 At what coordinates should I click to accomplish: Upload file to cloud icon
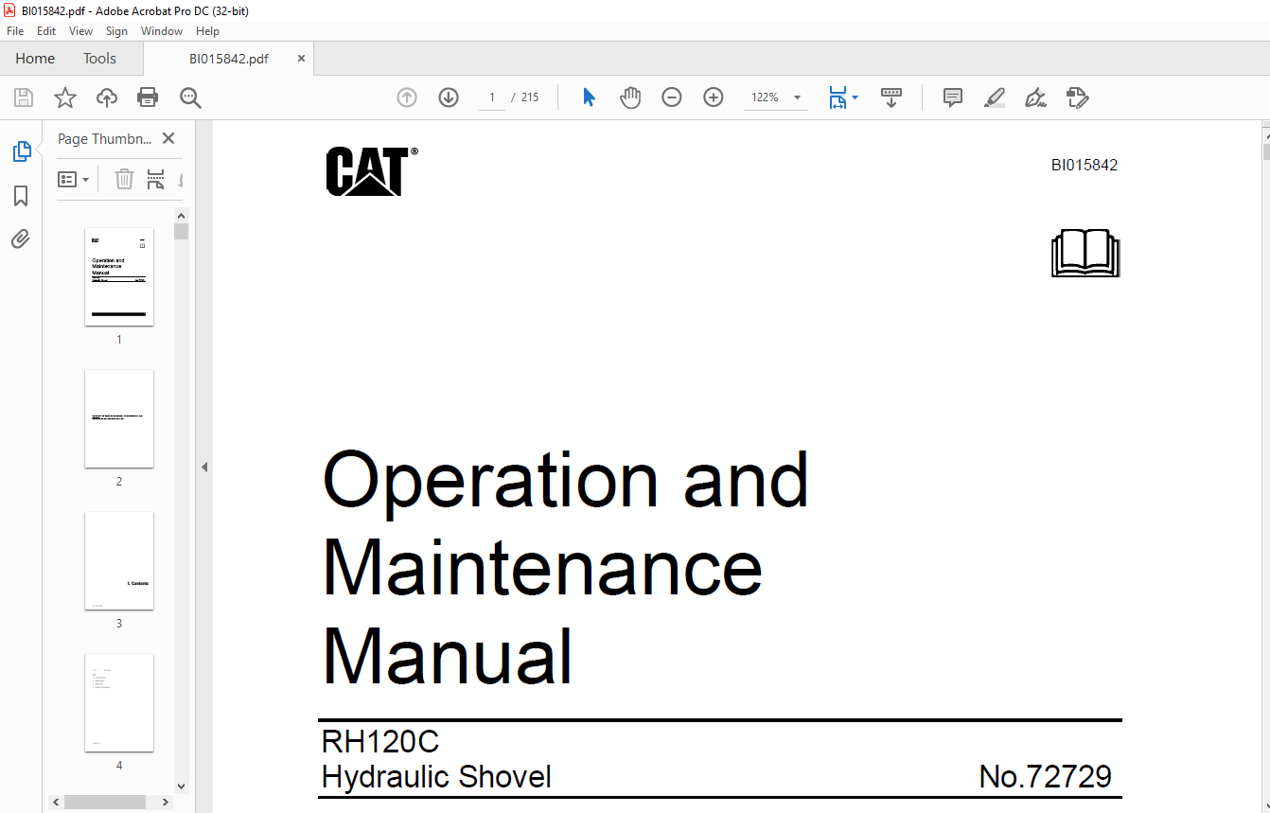[x=107, y=97]
